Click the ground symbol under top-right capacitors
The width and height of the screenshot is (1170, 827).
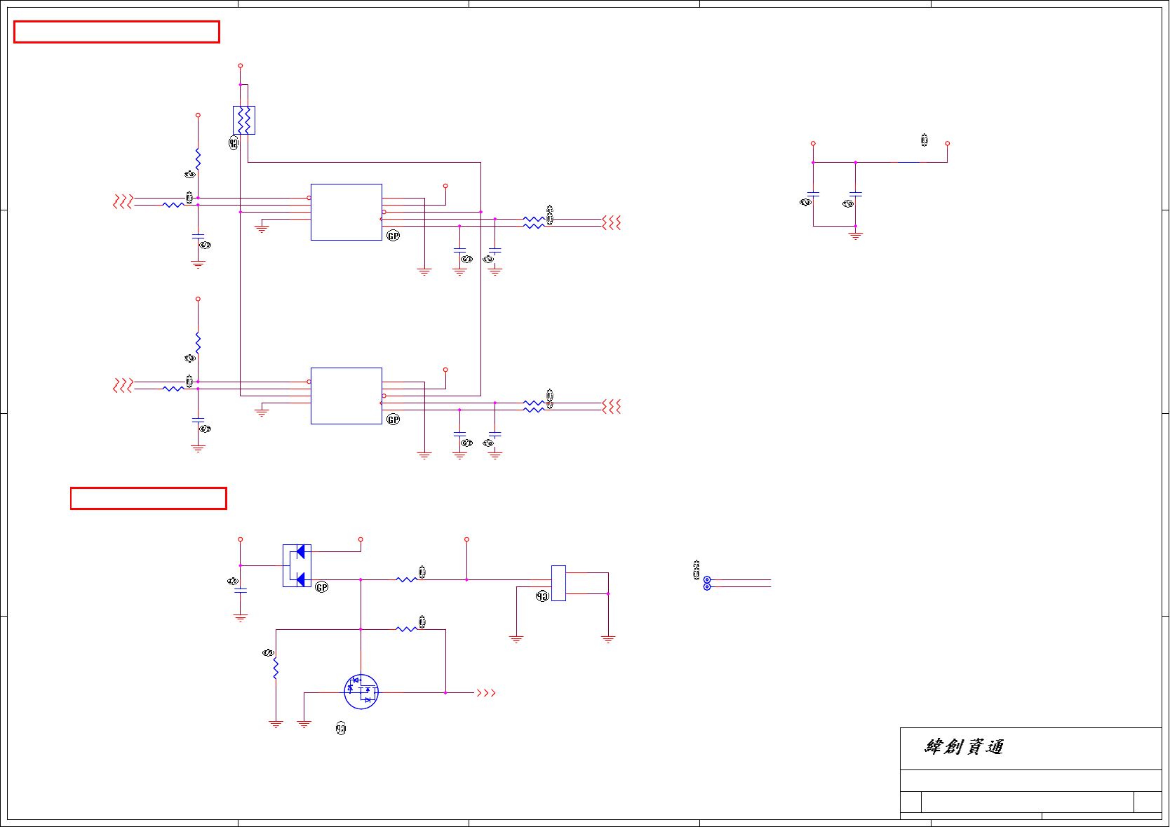point(856,236)
